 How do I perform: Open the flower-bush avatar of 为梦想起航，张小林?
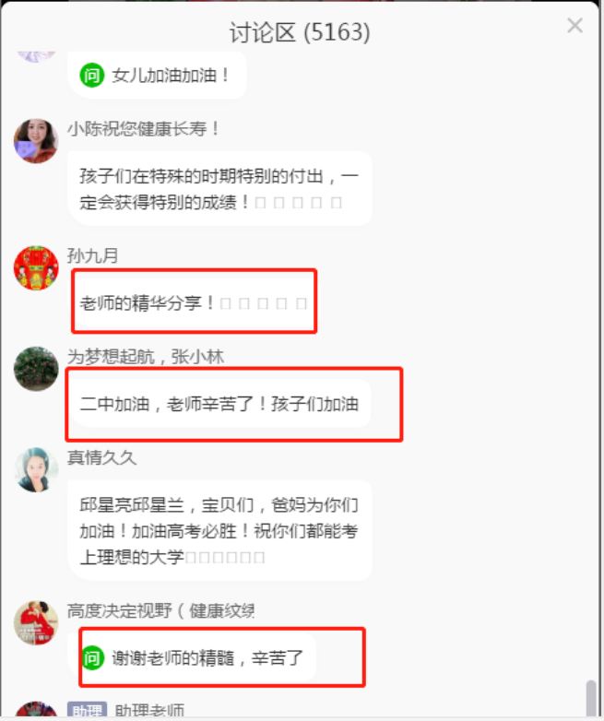(x=36, y=369)
